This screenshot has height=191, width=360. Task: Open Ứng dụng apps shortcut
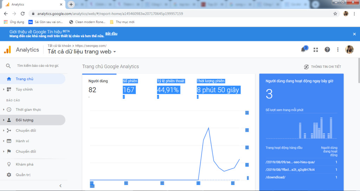coord(14,22)
